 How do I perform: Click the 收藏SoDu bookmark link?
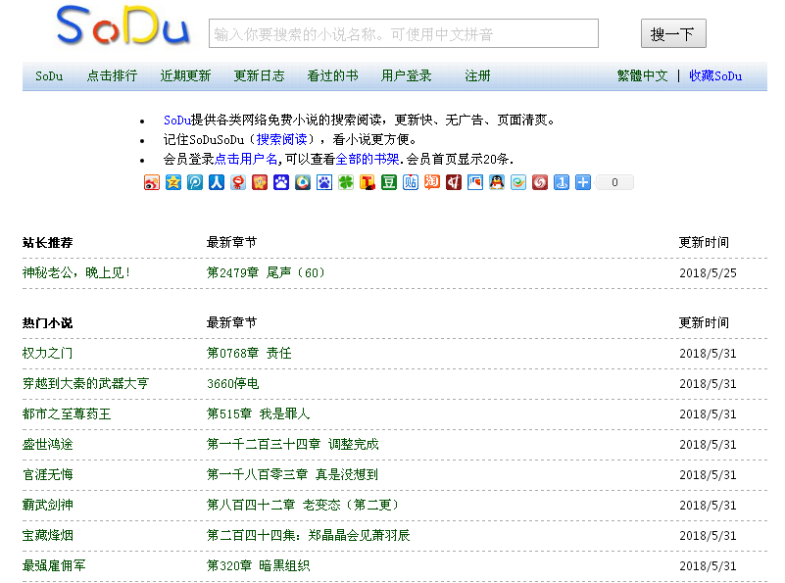[716, 75]
